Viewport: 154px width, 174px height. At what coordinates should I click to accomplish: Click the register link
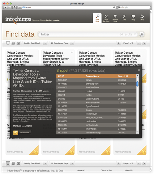(x=56, y=20)
